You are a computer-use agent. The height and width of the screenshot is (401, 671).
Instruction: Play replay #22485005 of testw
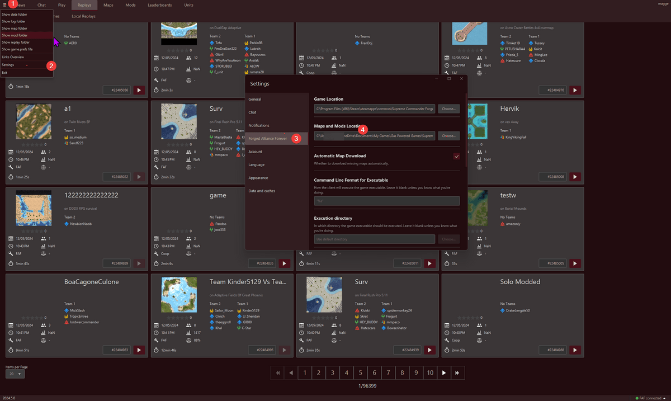(x=575, y=263)
